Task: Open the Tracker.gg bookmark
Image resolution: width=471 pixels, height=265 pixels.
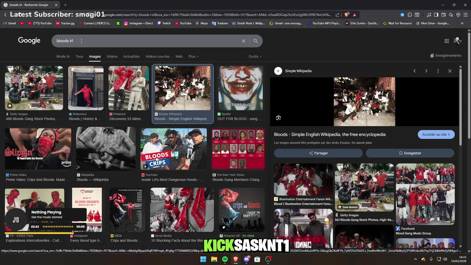Action: (65, 23)
